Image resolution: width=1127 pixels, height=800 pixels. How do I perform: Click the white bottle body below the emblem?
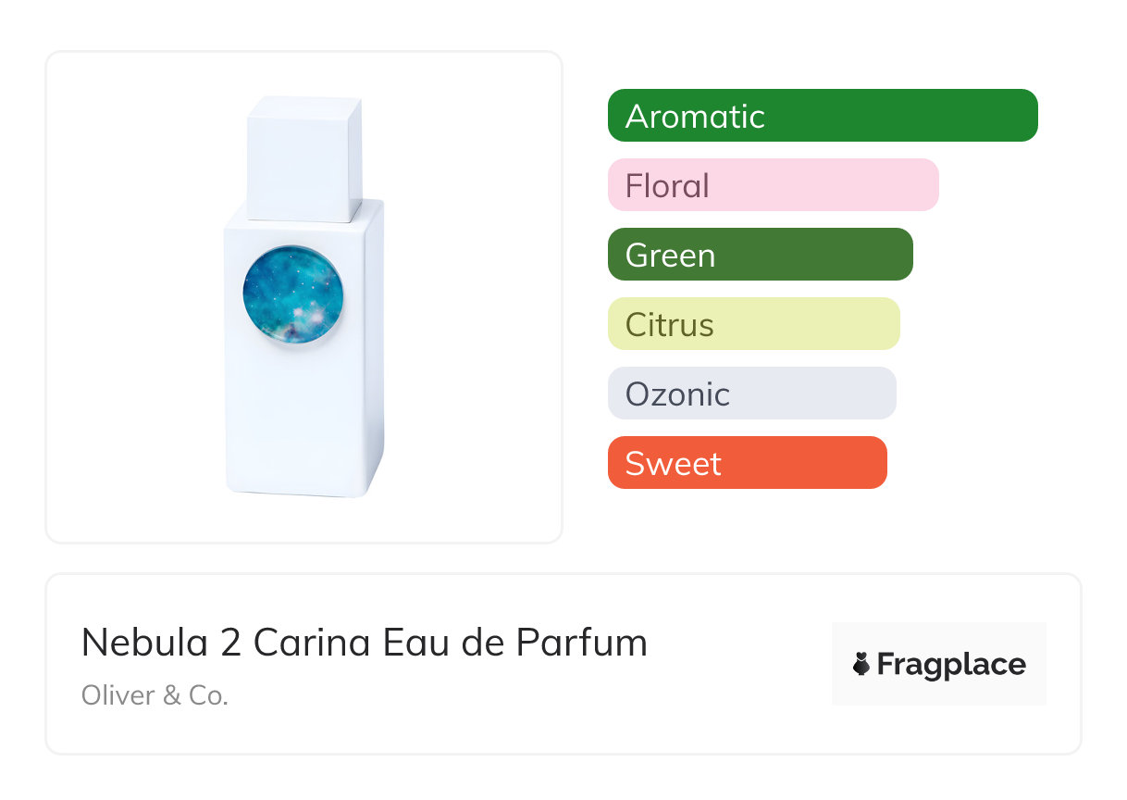303,417
